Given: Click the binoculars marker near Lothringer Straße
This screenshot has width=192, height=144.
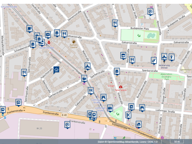Looking at the screenshot, I should [x=104, y=97].
